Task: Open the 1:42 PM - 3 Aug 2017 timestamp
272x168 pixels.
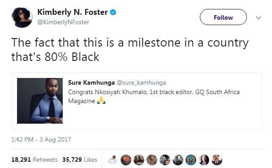Action: click(41, 139)
